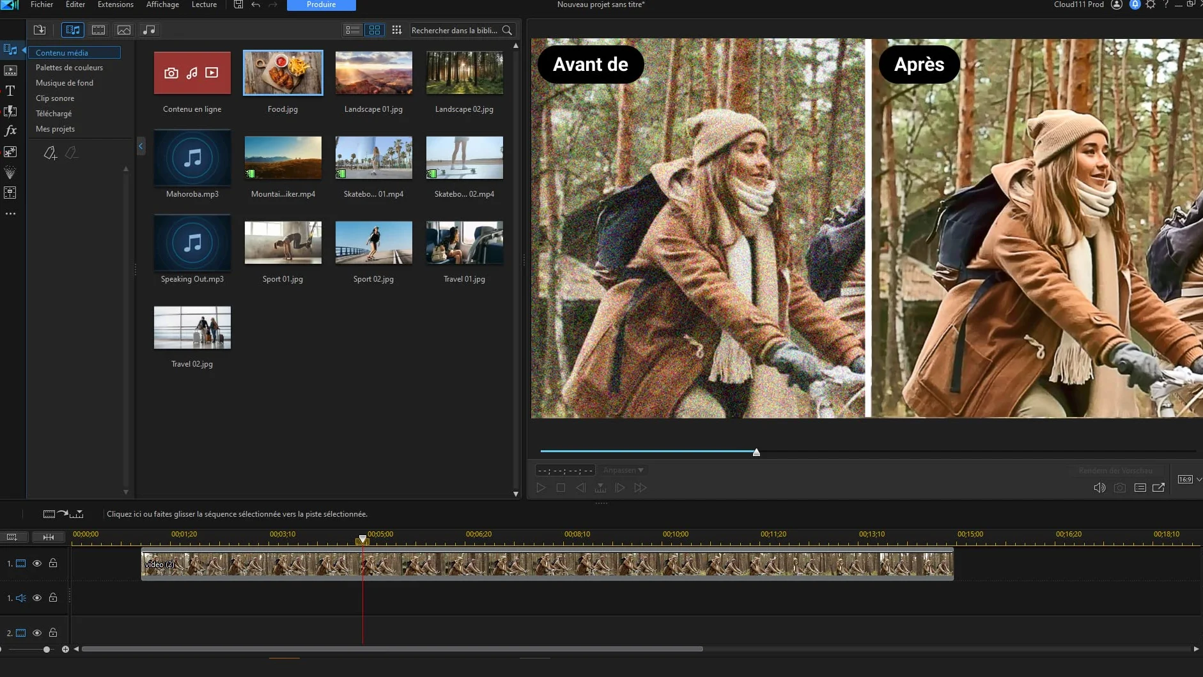This screenshot has height=677, width=1203.
Task: Show only audio files filter icon
Action: click(x=149, y=30)
